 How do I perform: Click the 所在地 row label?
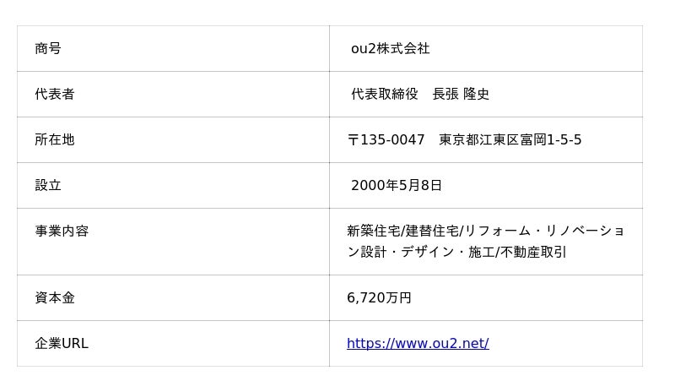[x=55, y=139]
